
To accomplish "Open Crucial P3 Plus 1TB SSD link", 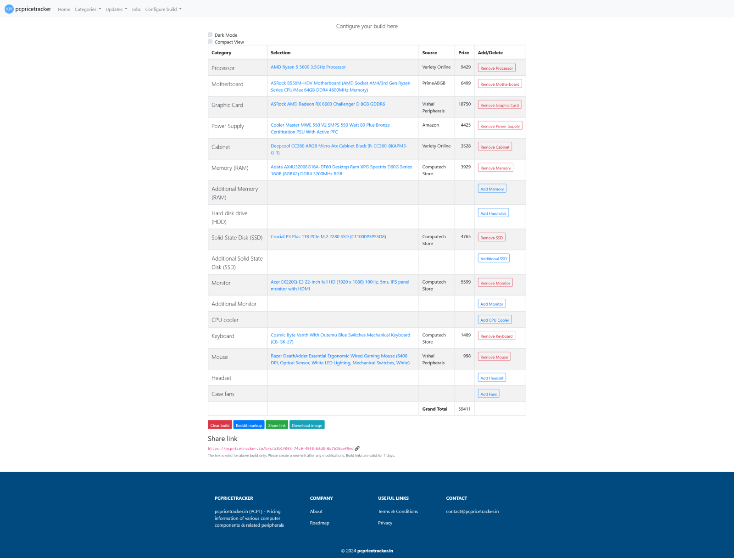I will [328, 237].
